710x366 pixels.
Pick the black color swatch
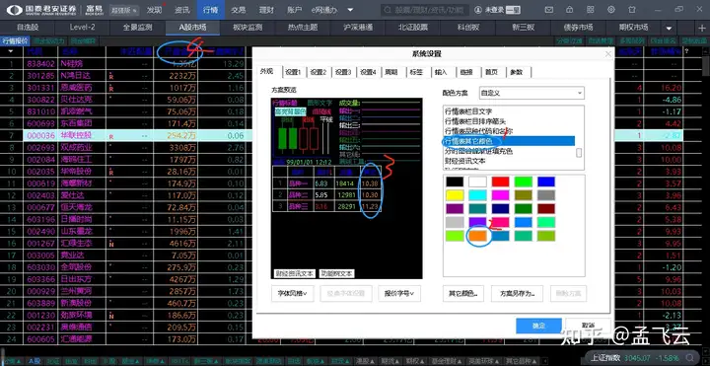click(455, 182)
